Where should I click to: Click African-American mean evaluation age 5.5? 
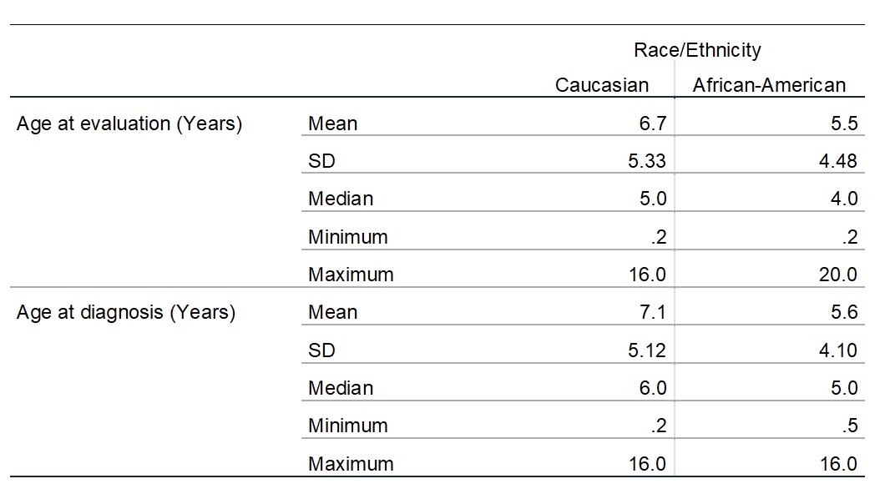[x=844, y=123]
